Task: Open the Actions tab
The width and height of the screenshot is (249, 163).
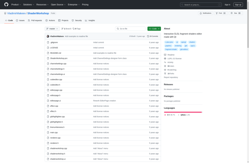Action: pos(50,20)
